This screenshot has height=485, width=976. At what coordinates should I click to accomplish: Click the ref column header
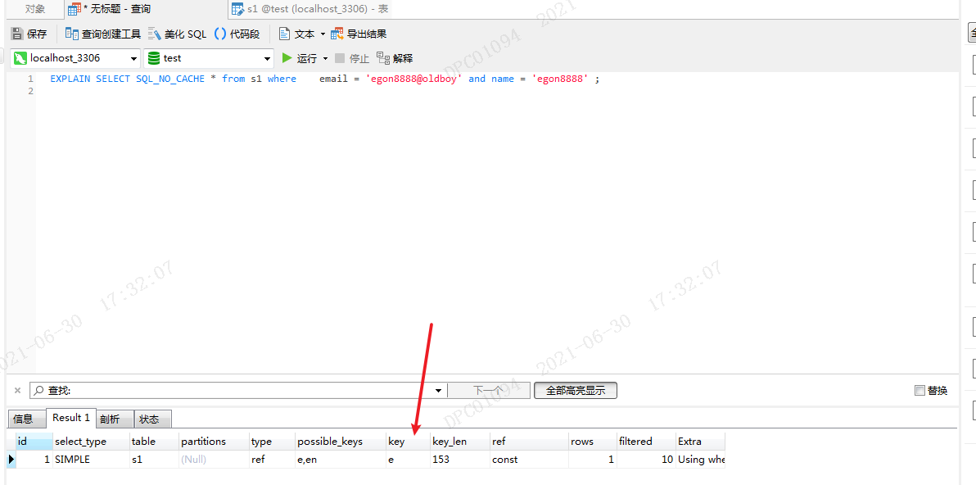click(529, 442)
